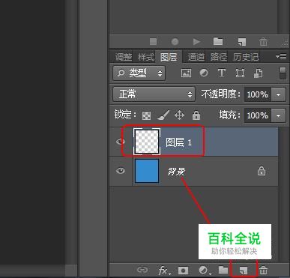
Task: Stop recording in the Actions panel
Action: 153,41
